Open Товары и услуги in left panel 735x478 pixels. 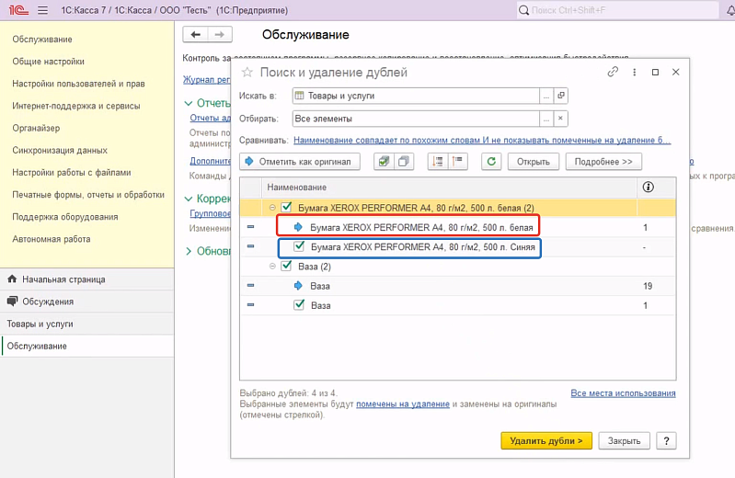pos(40,324)
